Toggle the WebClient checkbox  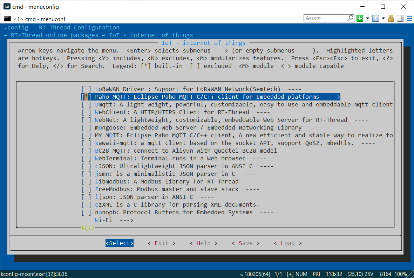pos(86,112)
